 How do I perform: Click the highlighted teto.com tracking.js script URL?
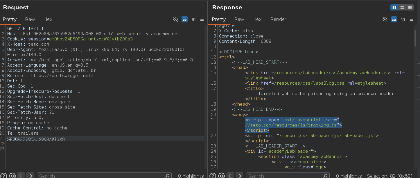pyautogui.click(x=292, y=125)
